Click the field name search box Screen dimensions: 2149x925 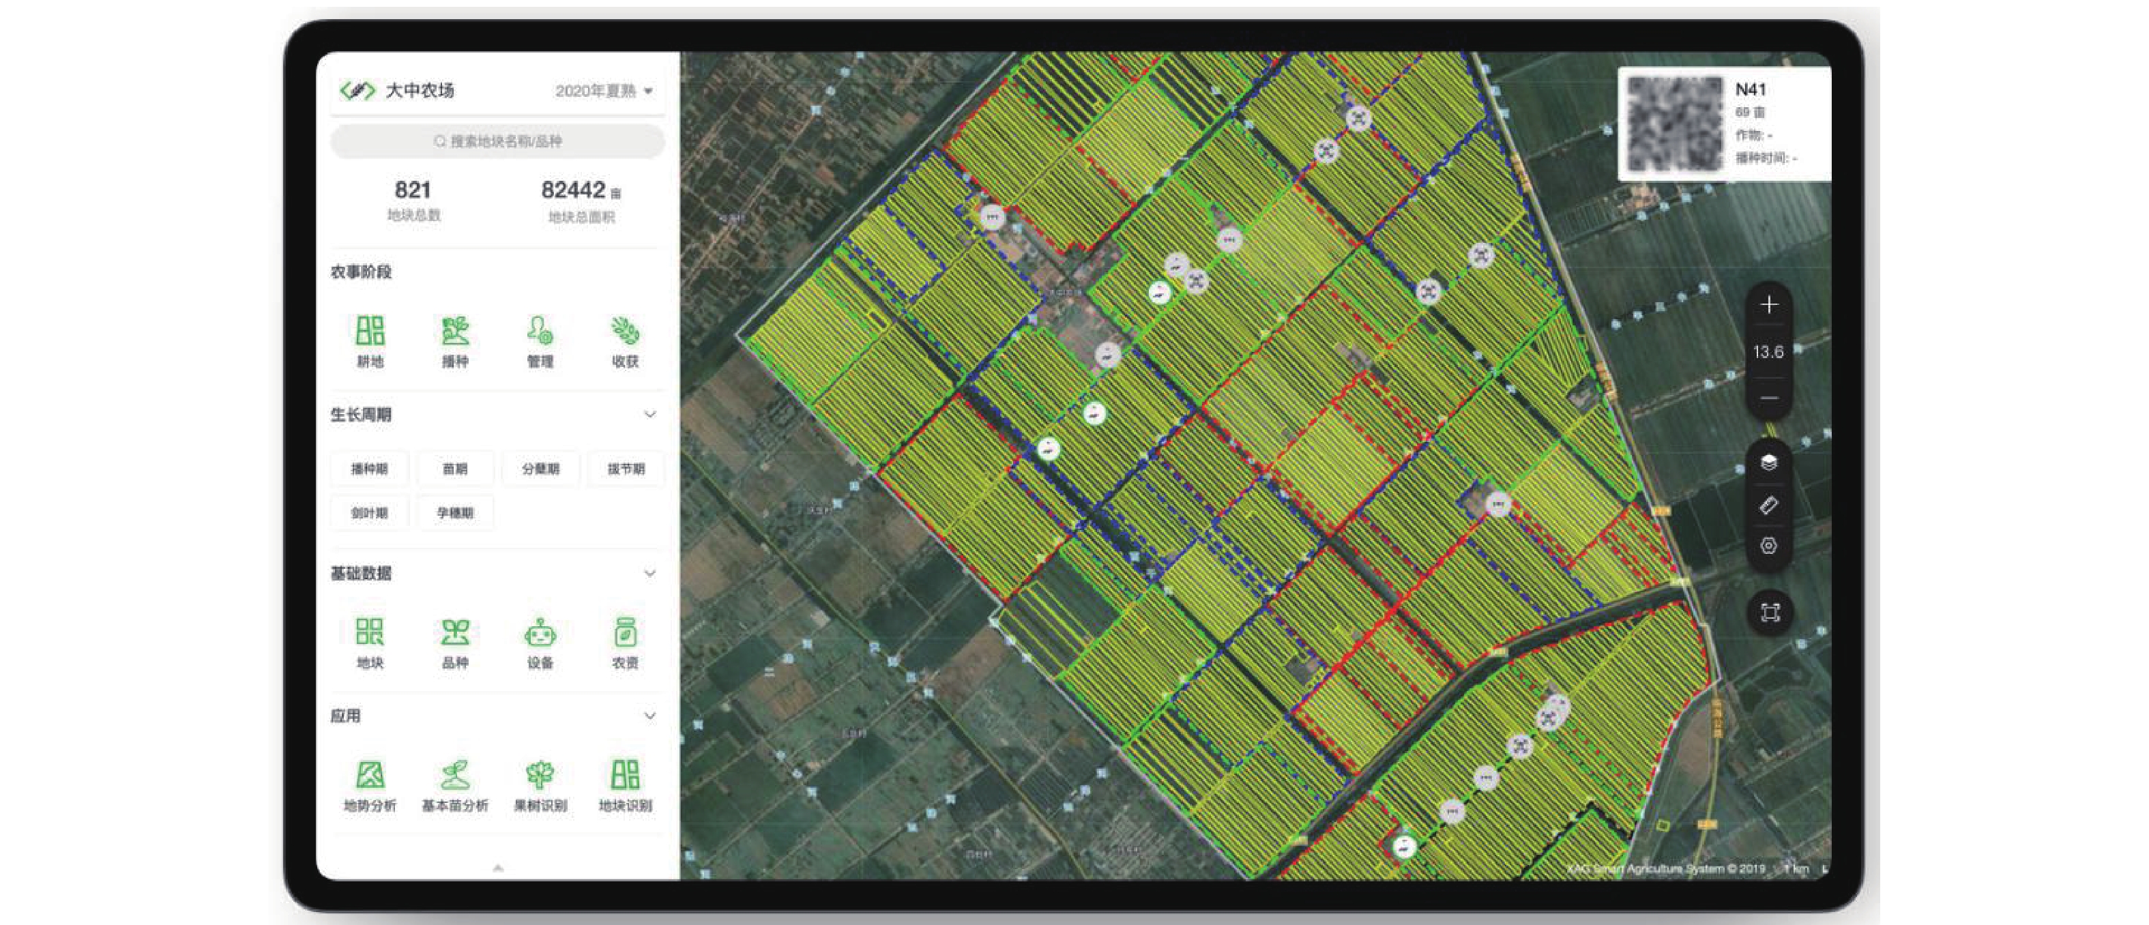coord(497,141)
